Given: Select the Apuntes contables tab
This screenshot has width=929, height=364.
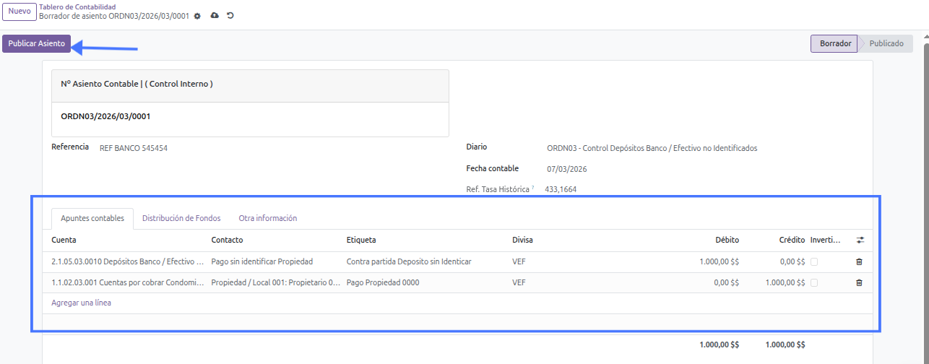Looking at the screenshot, I should pyautogui.click(x=92, y=218).
